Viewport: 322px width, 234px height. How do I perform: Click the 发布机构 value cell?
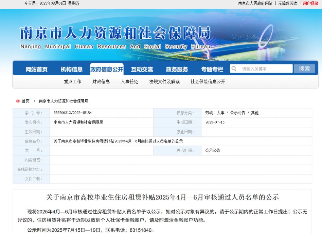[102, 122]
